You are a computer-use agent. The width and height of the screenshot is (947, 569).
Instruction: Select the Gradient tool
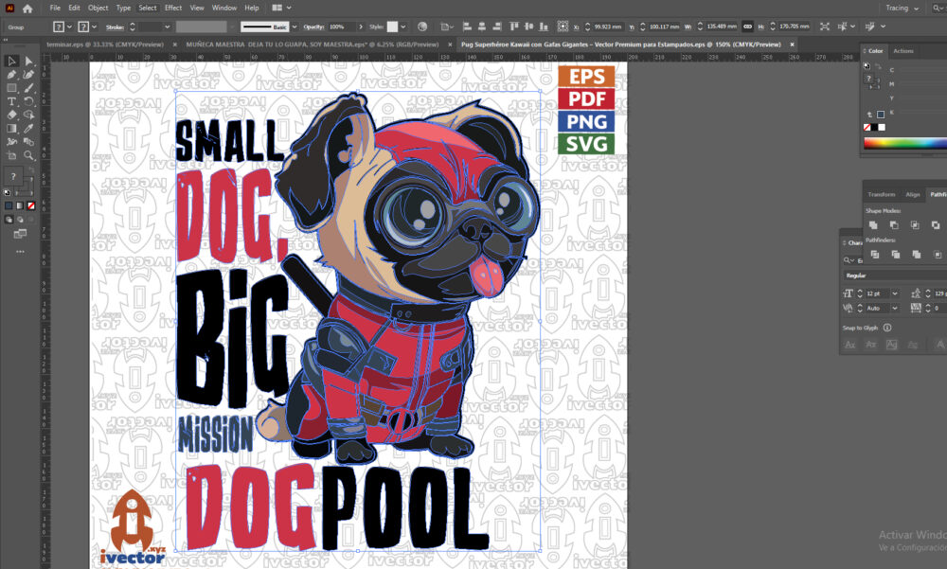point(11,129)
